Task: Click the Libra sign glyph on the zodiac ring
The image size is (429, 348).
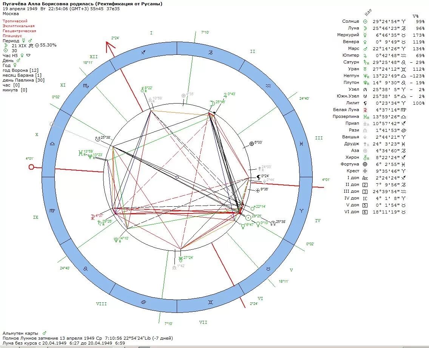Action: 52,144
